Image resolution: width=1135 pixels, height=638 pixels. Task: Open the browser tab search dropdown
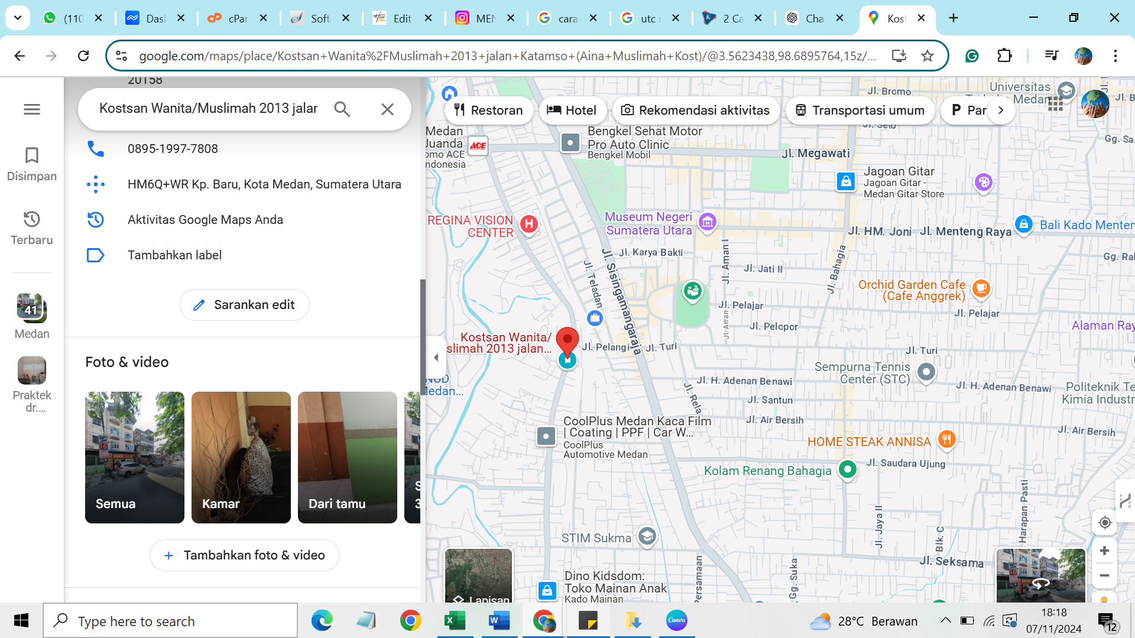(x=18, y=18)
